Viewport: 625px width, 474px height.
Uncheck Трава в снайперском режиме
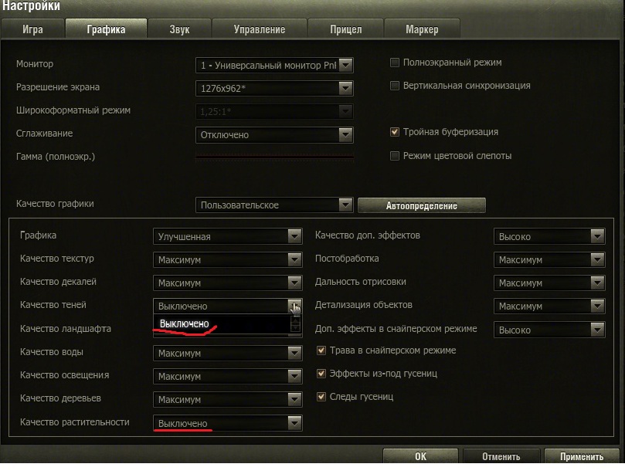(x=321, y=350)
